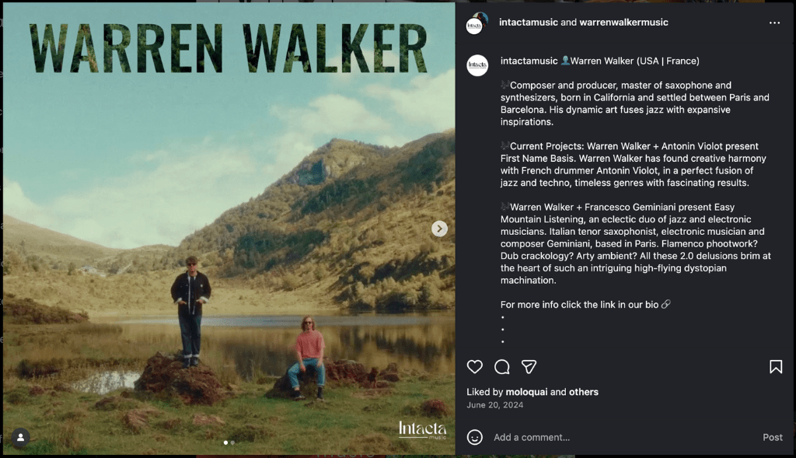Click the Post comment button
The height and width of the screenshot is (458, 796).
(x=772, y=437)
